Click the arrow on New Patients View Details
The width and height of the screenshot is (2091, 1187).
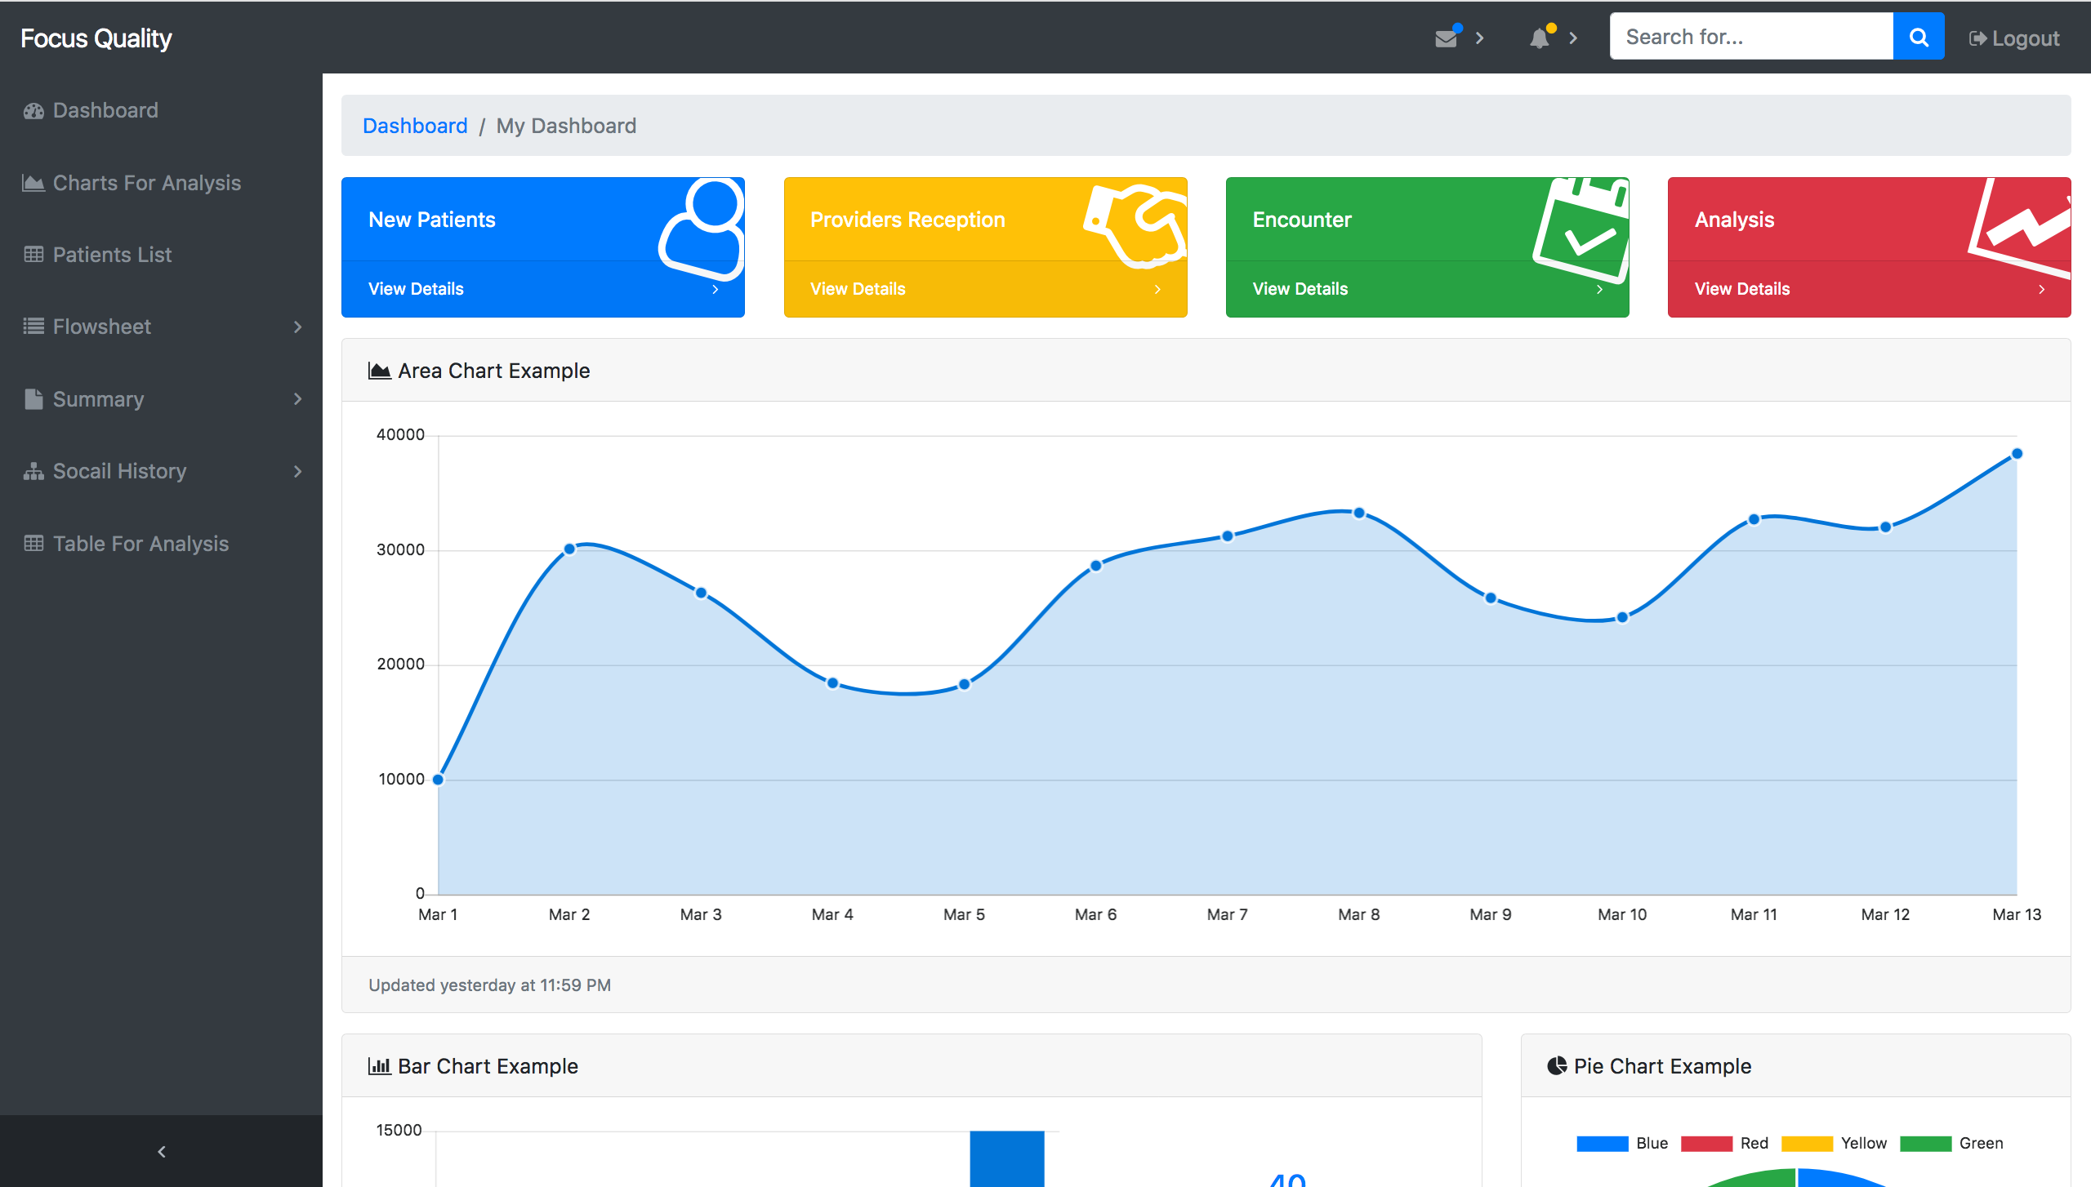(x=716, y=289)
